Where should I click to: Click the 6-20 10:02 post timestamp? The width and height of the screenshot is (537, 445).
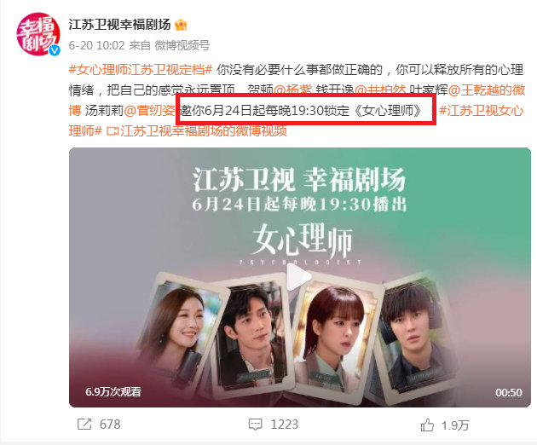96,45
